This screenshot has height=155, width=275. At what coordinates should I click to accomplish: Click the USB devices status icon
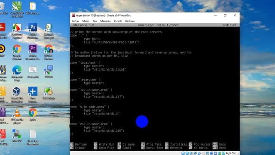pos(199,153)
